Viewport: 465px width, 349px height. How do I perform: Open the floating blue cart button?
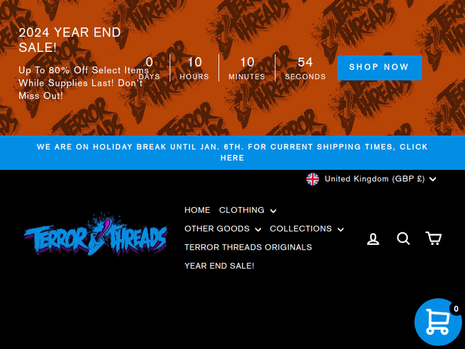click(x=438, y=322)
